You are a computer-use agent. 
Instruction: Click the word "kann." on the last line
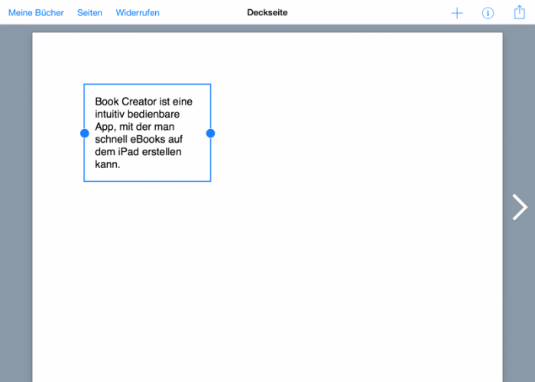click(108, 164)
